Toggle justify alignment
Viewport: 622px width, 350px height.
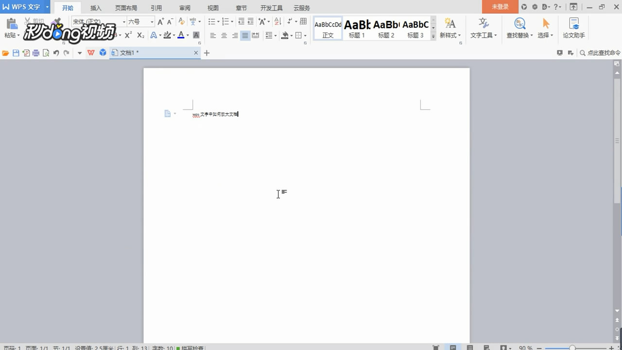tap(245, 35)
